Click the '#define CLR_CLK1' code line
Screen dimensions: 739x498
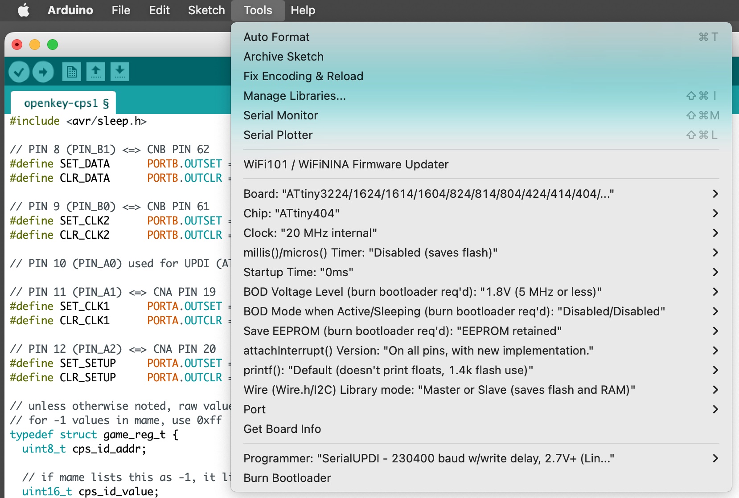(x=120, y=321)
